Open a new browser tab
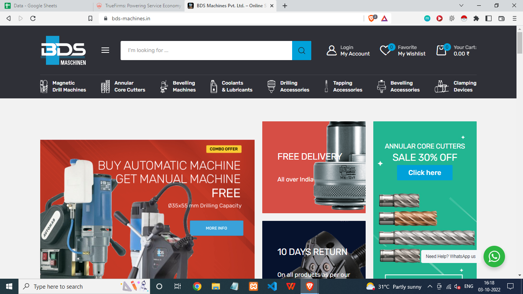Screen dimensions: 523x294 (x=285, y=6)
